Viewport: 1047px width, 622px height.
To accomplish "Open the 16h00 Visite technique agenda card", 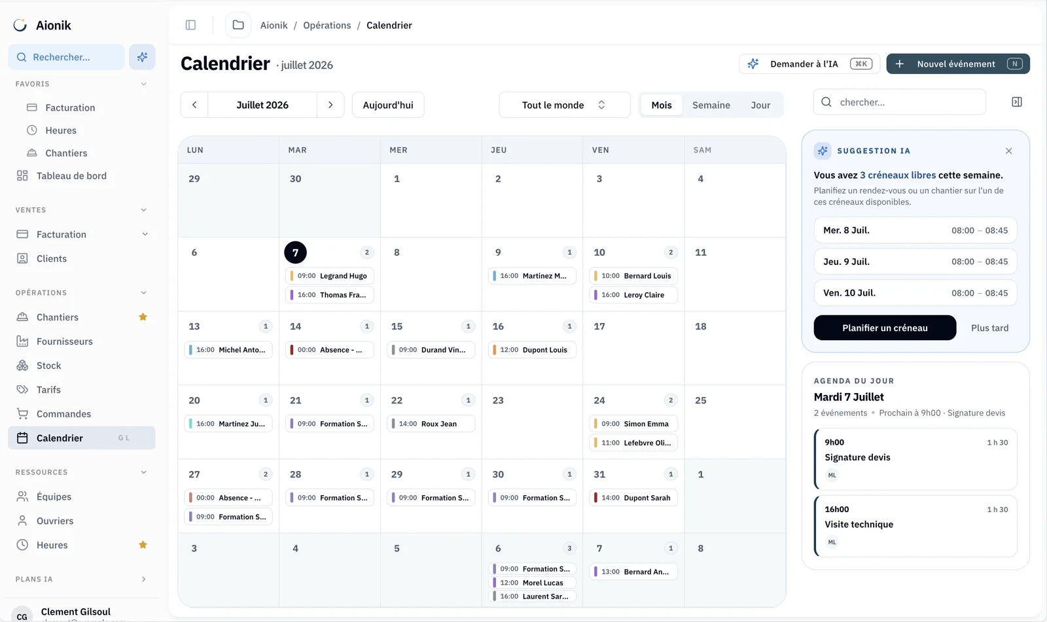I will pos(915,526).
